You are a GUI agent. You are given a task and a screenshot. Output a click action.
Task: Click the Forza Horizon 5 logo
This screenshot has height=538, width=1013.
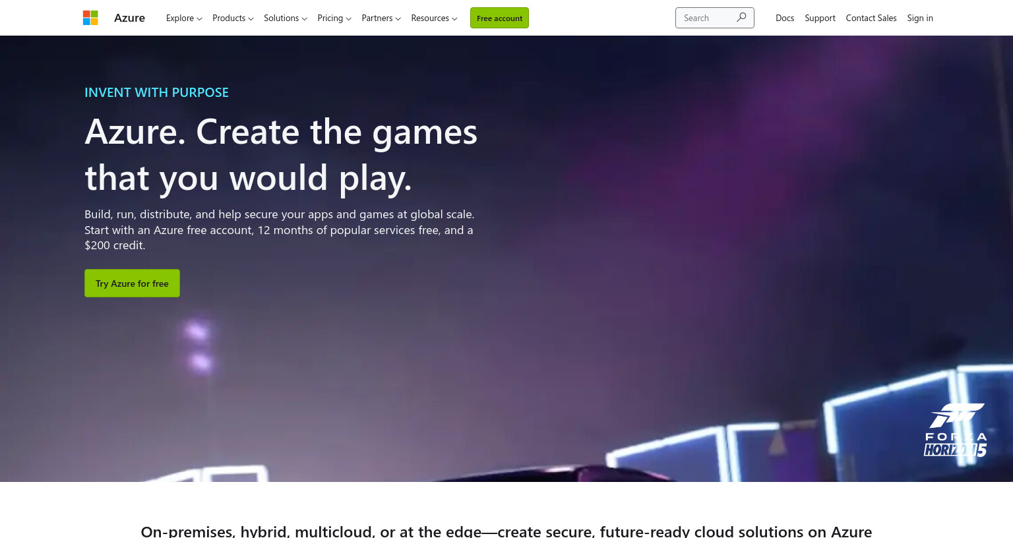coord(955,430)
